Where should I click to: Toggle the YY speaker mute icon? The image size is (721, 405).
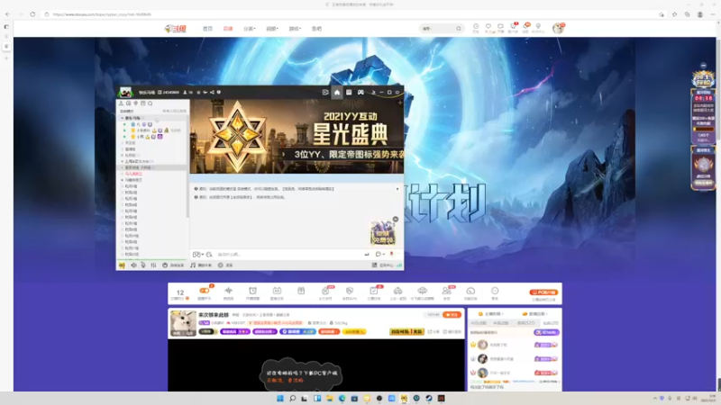pos(133,265)
